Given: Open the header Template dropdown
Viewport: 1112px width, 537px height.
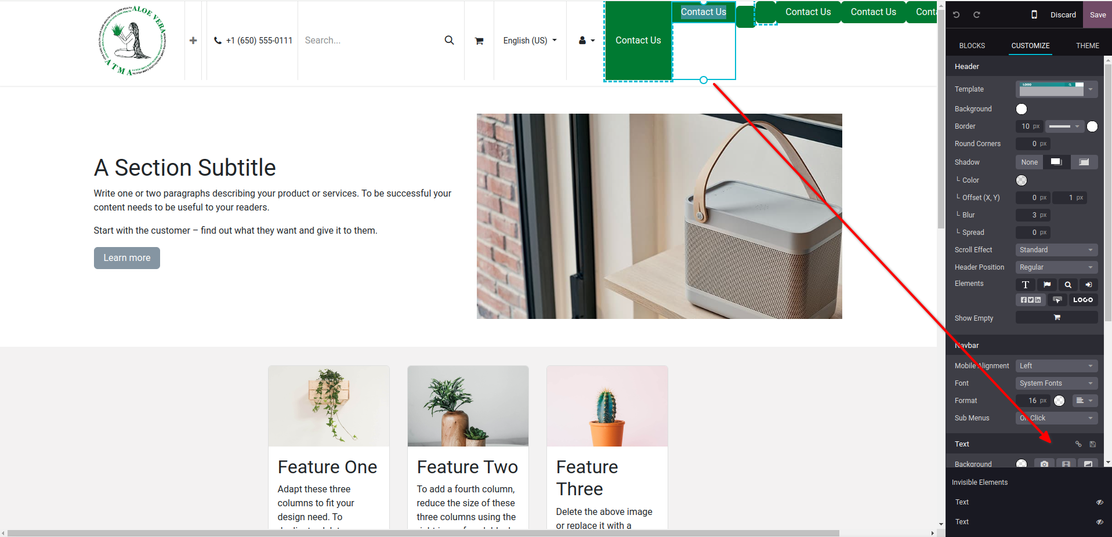Looking at the screenshot, I should [1056, 89].
